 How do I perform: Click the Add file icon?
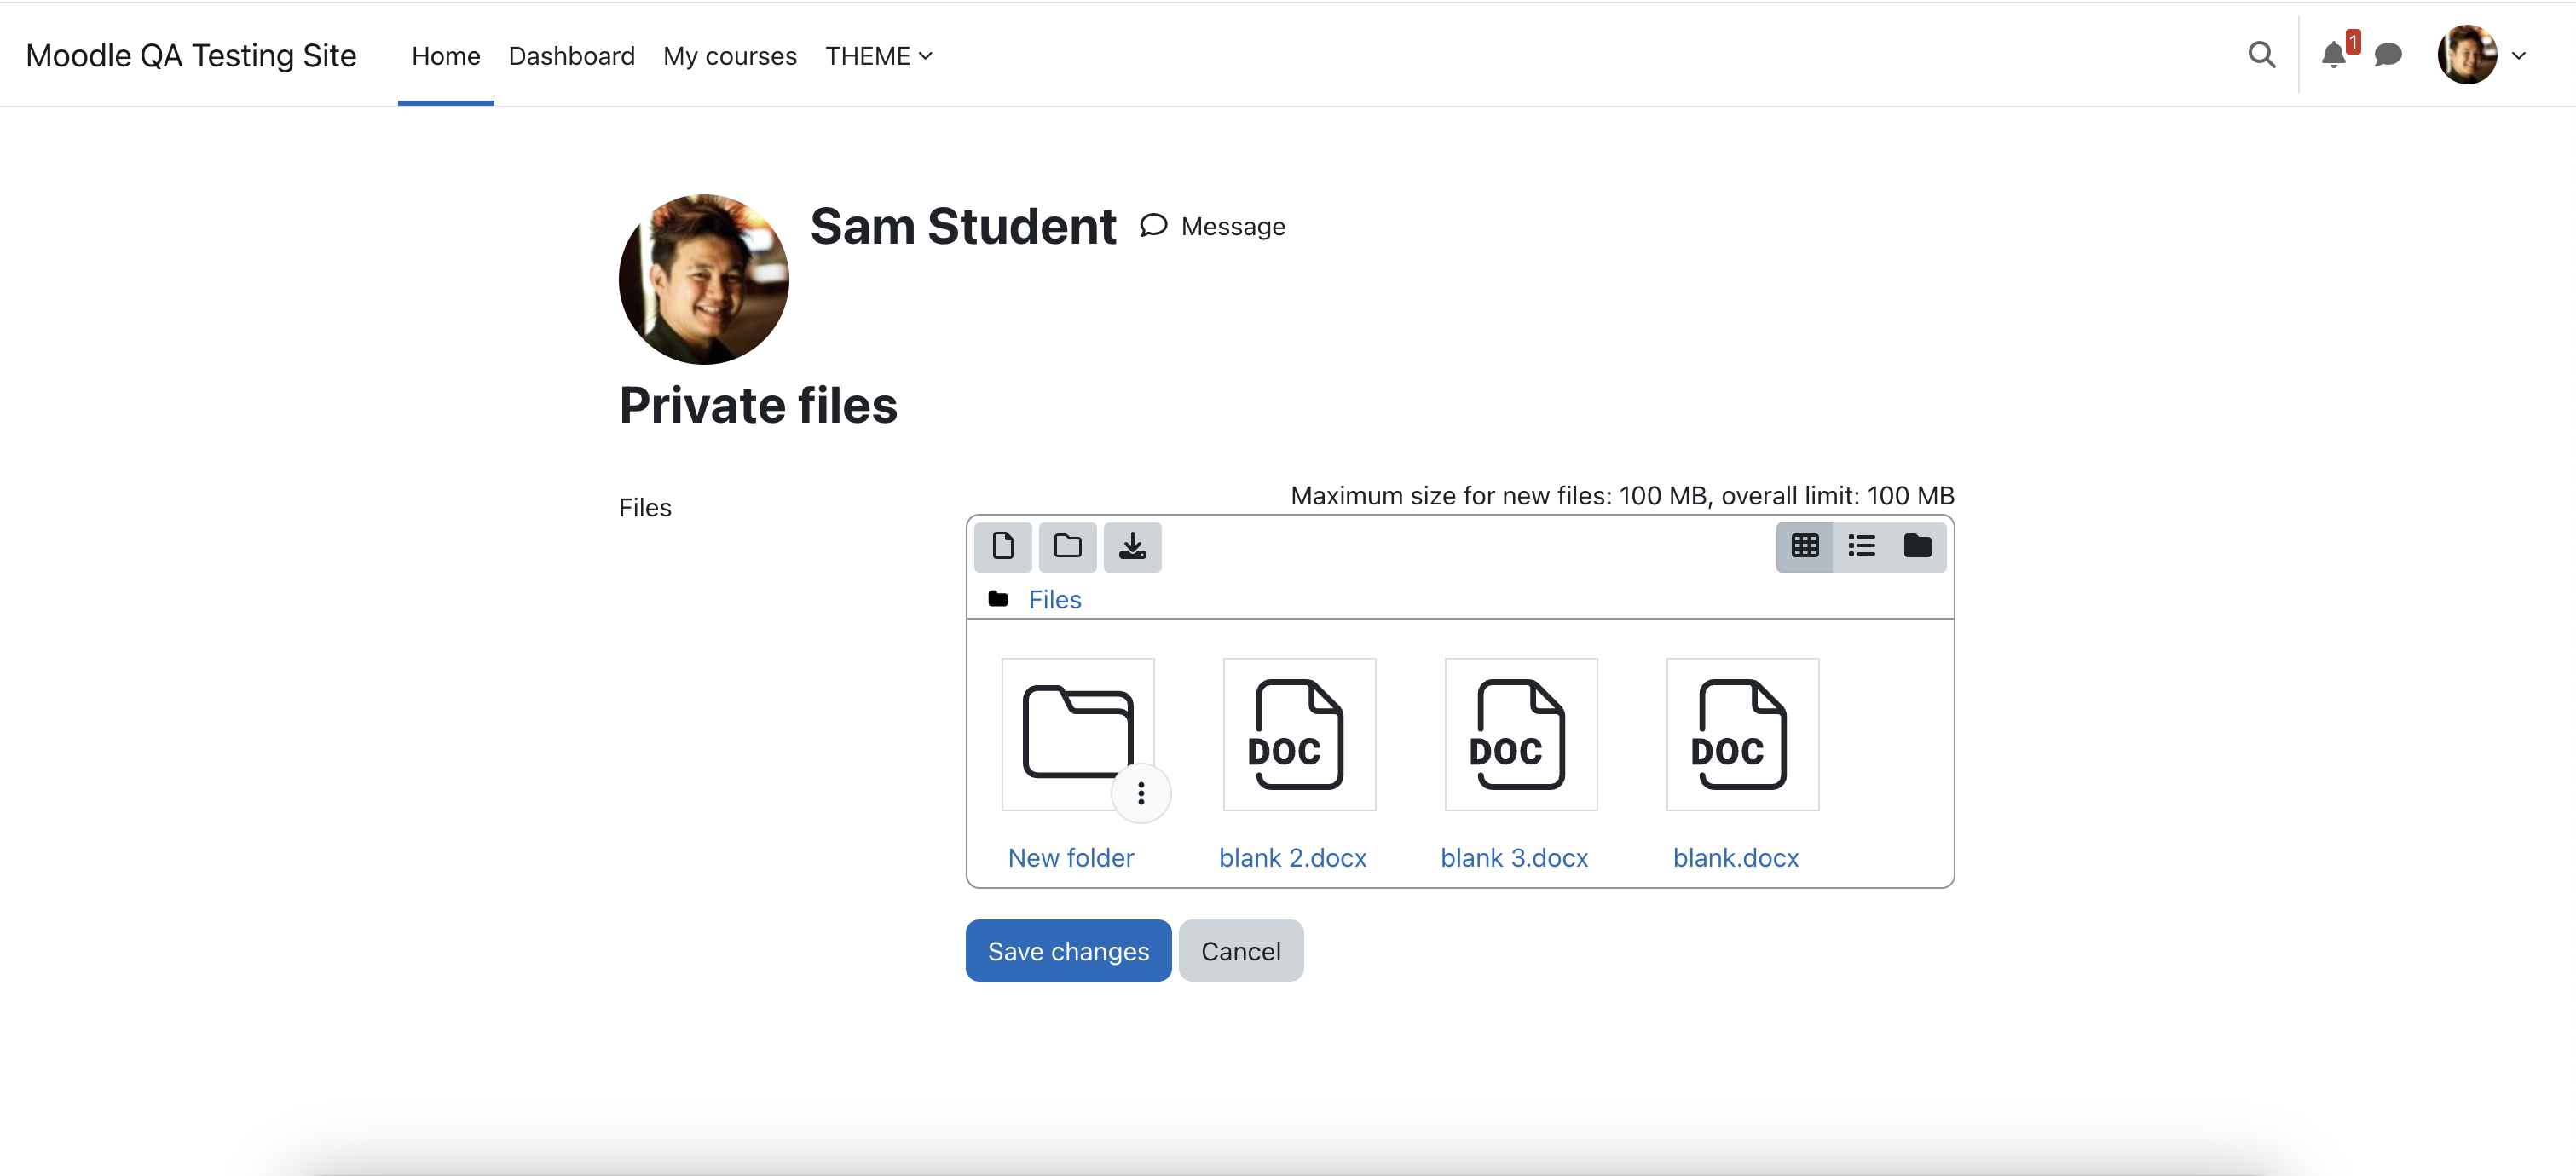click(1002, 546)
